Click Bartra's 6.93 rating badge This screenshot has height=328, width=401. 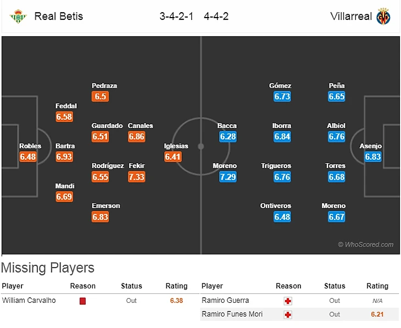tap(64, 157)
